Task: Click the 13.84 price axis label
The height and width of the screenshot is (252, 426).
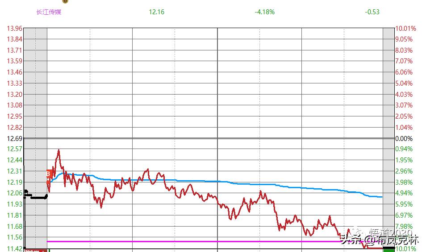Action: (x=15, y=39)
